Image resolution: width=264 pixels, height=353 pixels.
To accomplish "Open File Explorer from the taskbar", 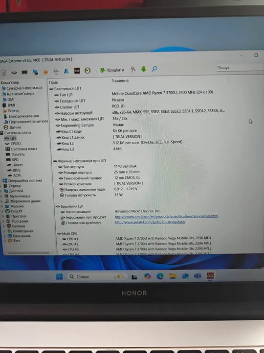I will [173, 276].
